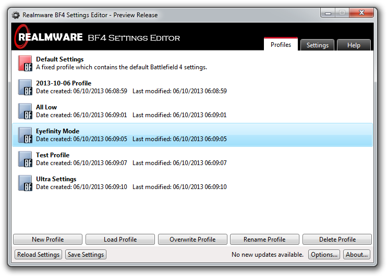
Task: Click the Eyefinity Mode profile icon
Action: 25,135
